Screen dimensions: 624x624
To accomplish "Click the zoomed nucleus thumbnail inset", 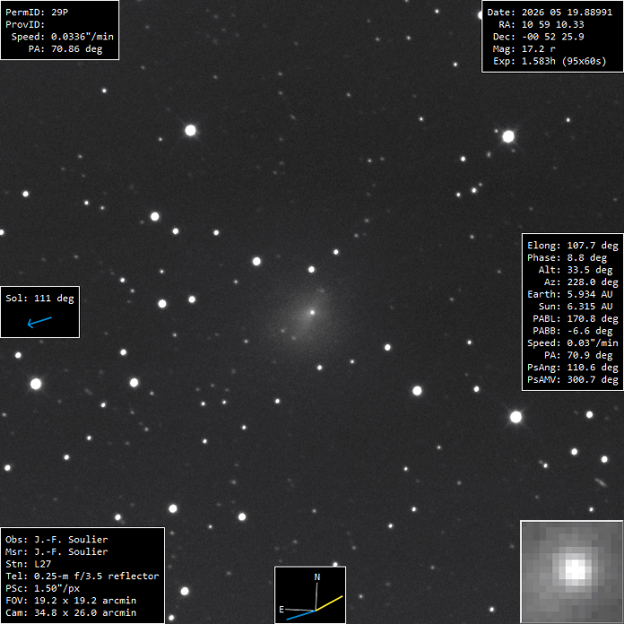I will [572, 572].
